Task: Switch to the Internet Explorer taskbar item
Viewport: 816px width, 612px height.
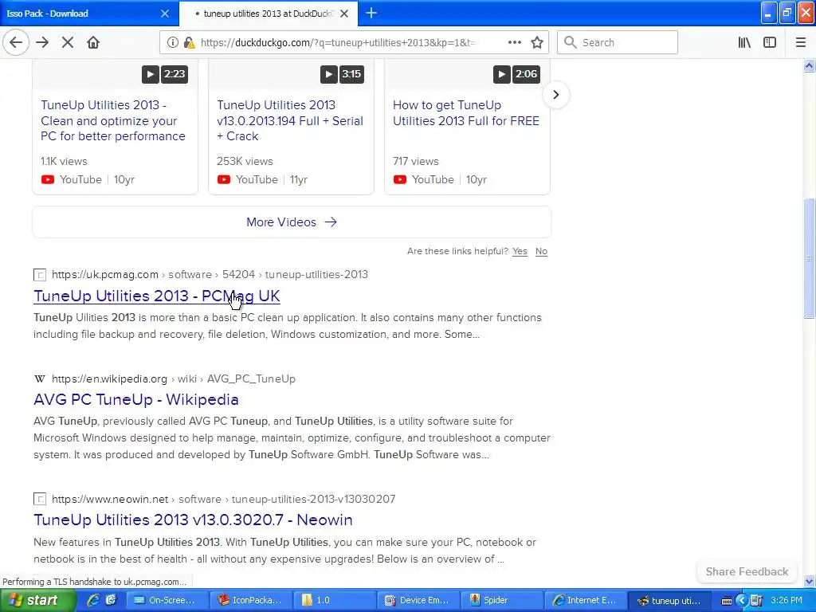Action: [586, 600]
